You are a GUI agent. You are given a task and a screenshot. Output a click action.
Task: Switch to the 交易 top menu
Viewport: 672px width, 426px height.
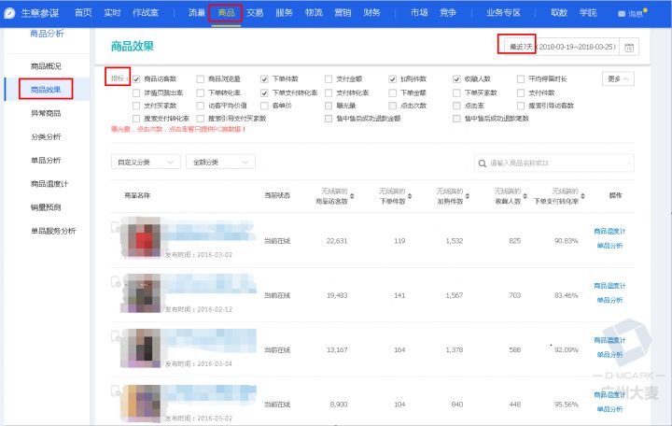point(254,13)
